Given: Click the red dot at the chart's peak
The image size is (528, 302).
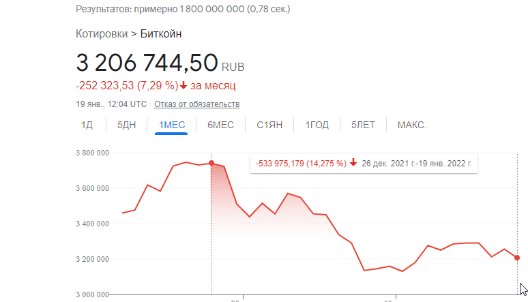Looking at the screenshot, I should (211, 163).
